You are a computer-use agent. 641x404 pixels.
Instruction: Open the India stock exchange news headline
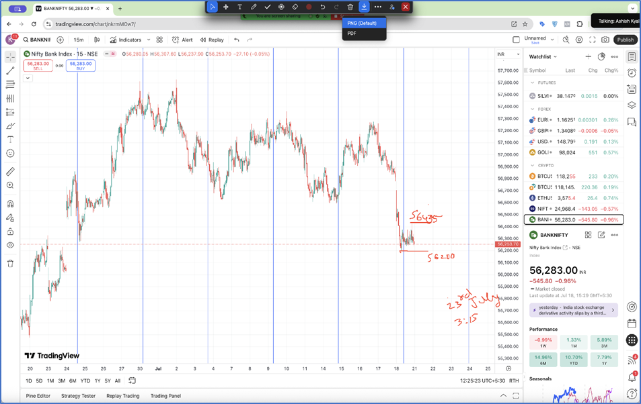(x=574, y=310)
